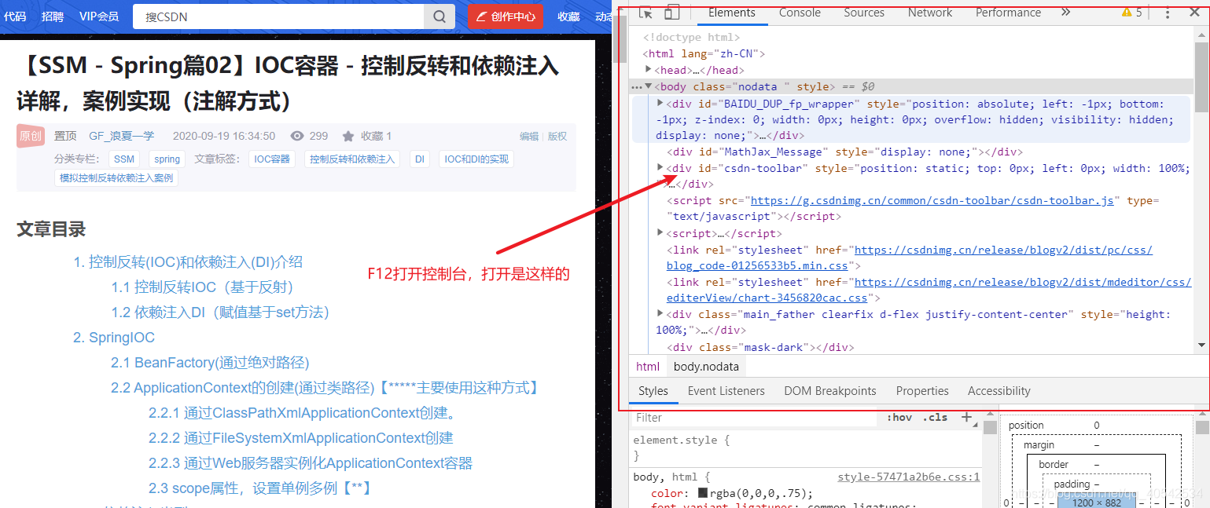Select the spring category tag
The image size is (1210, 508).
(167, 159)
